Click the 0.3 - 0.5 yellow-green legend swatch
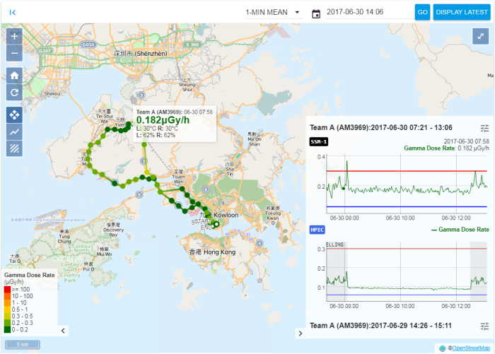The image size is (495, 354). (x=7, y=316)
